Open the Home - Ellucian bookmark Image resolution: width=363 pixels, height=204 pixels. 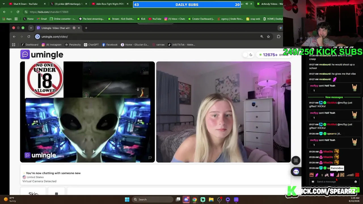tap(135, 44)
